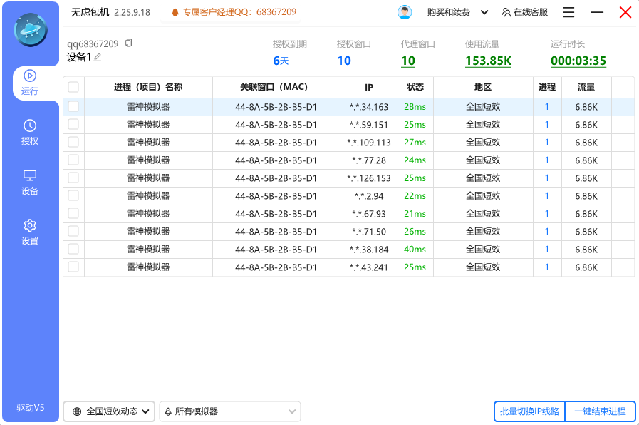Click the user avatar in the title bar
This screenshot has width=639, height=425.
(x=405, y=11)
